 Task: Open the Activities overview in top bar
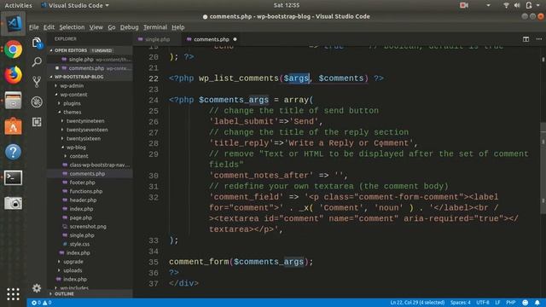pos(18,5)
